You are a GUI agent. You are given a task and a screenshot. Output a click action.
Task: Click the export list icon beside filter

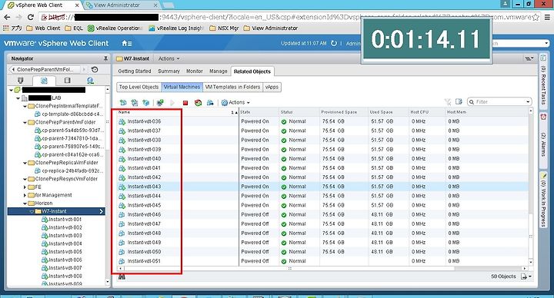click(459, 102)
